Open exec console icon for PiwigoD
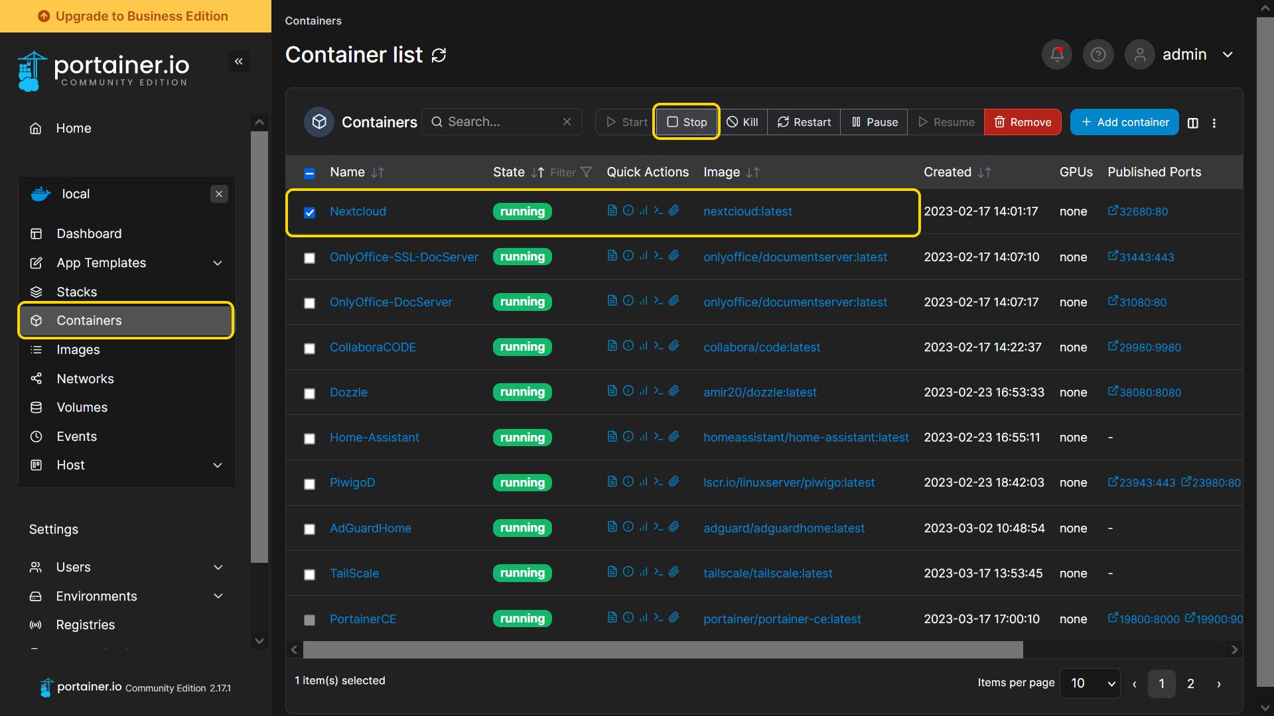1274x716 pixels. pyautogui.click(x=658, y=481)
